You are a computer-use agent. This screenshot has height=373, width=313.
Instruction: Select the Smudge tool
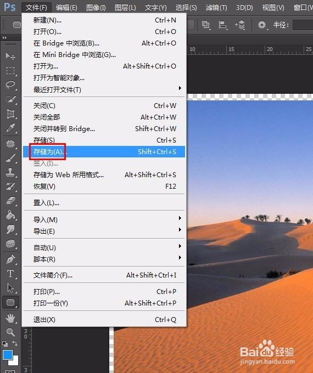point(10,229)
